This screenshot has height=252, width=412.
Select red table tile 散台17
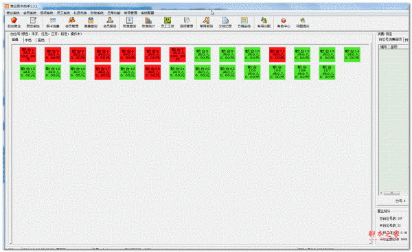[103, 72]
